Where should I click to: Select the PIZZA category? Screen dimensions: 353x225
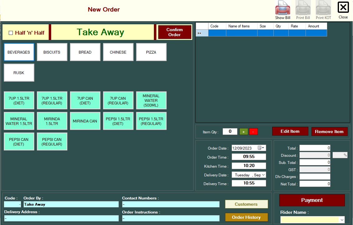coord(151,52)
